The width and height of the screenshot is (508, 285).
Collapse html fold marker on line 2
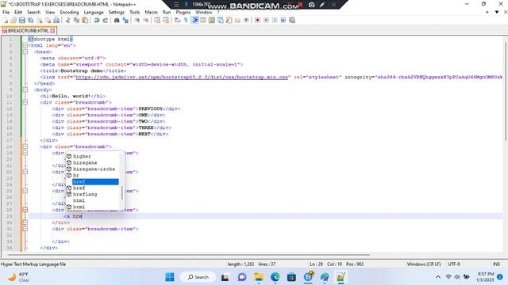(25, 46)
